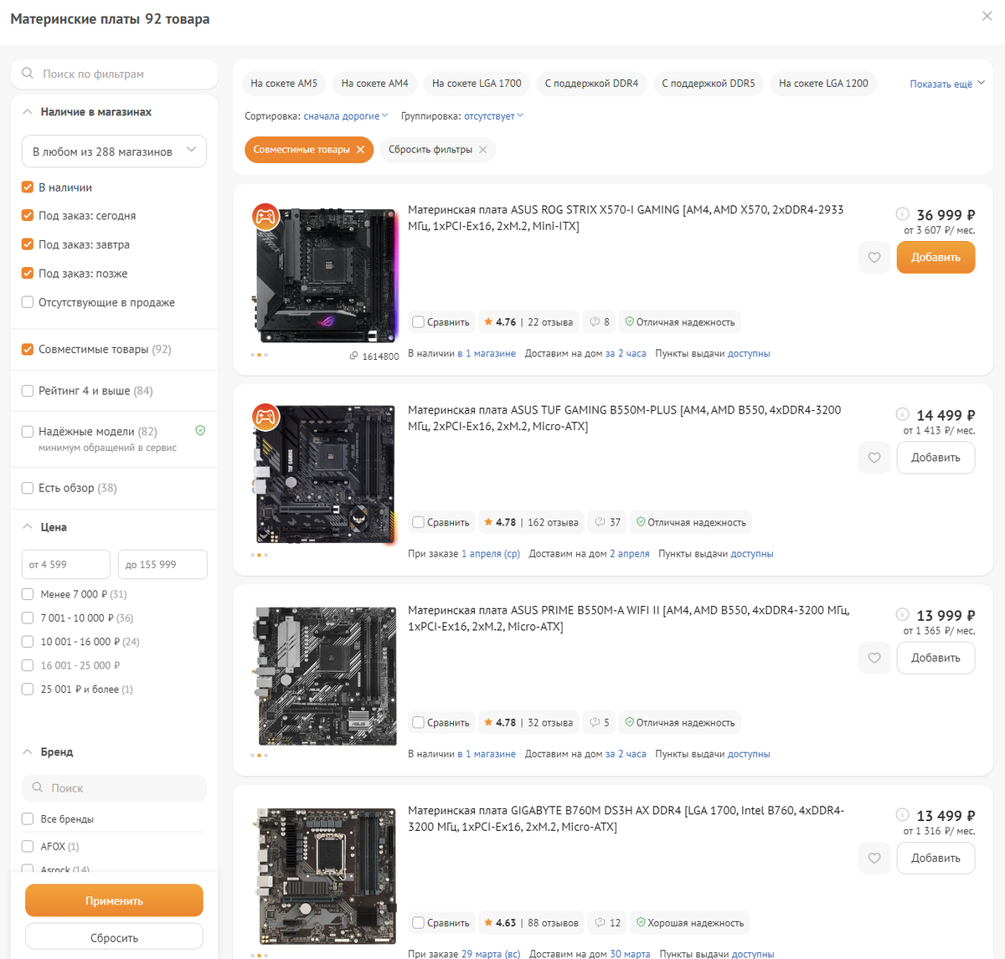This screenshot has height=959, width=1005.
Task: Check Сравнить for ASUS TUF GAMING B550M-PLUS
Action: [x=418, y=522]
